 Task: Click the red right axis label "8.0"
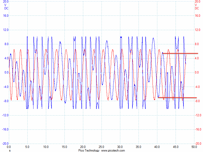pyautogui.click(x=197, y=44)
